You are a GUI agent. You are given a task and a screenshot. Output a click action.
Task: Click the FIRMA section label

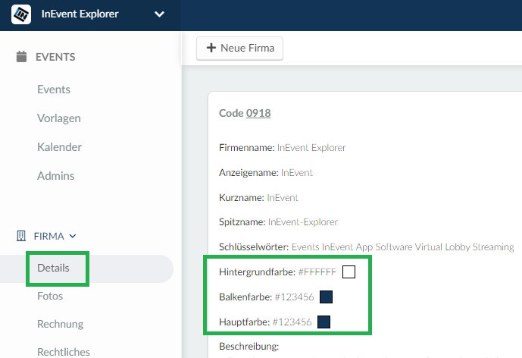click(x=49, y=237)
